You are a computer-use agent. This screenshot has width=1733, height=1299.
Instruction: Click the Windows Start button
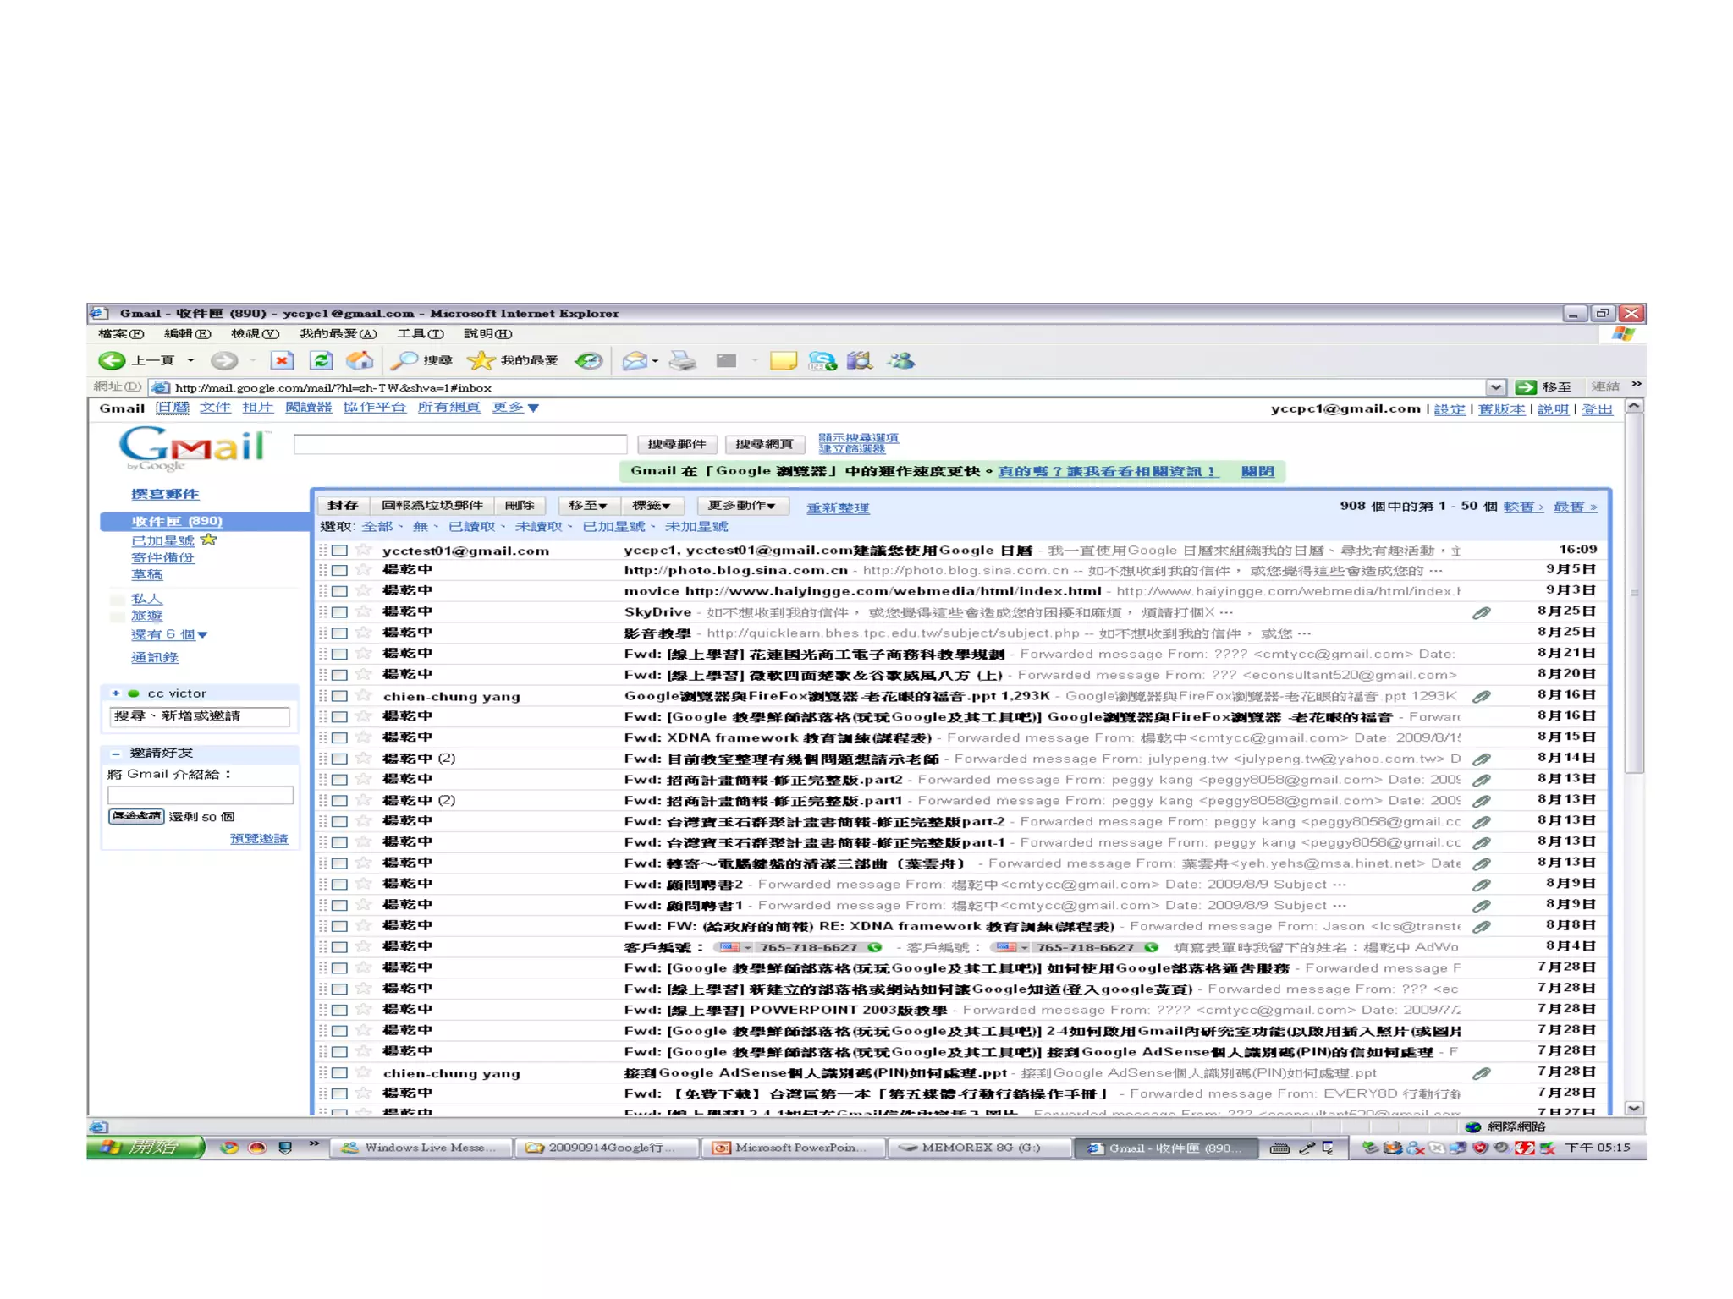pos(146,1148)
